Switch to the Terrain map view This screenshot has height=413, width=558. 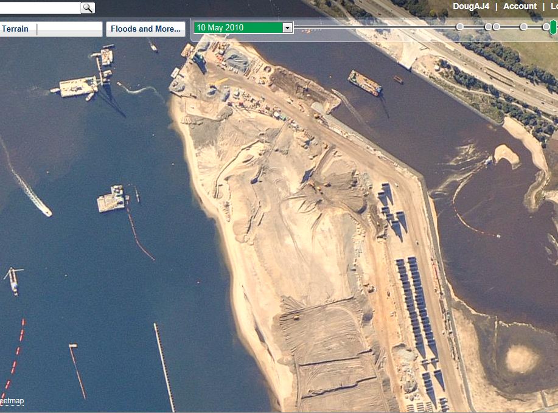pyautogui.click(x=15, y=29)
